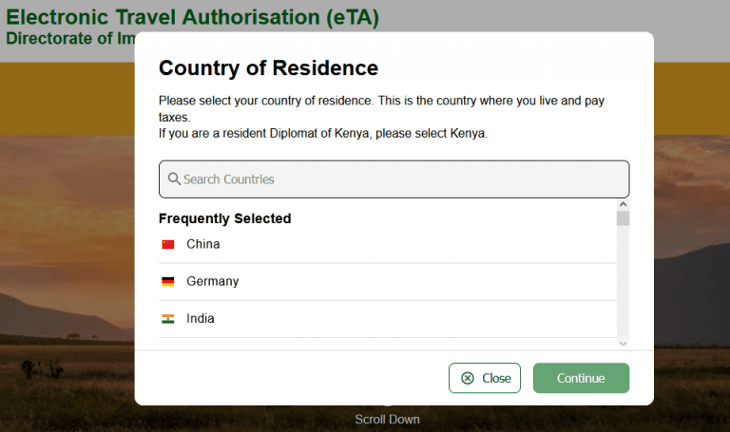Click the China flag icon

click(168, 244)
